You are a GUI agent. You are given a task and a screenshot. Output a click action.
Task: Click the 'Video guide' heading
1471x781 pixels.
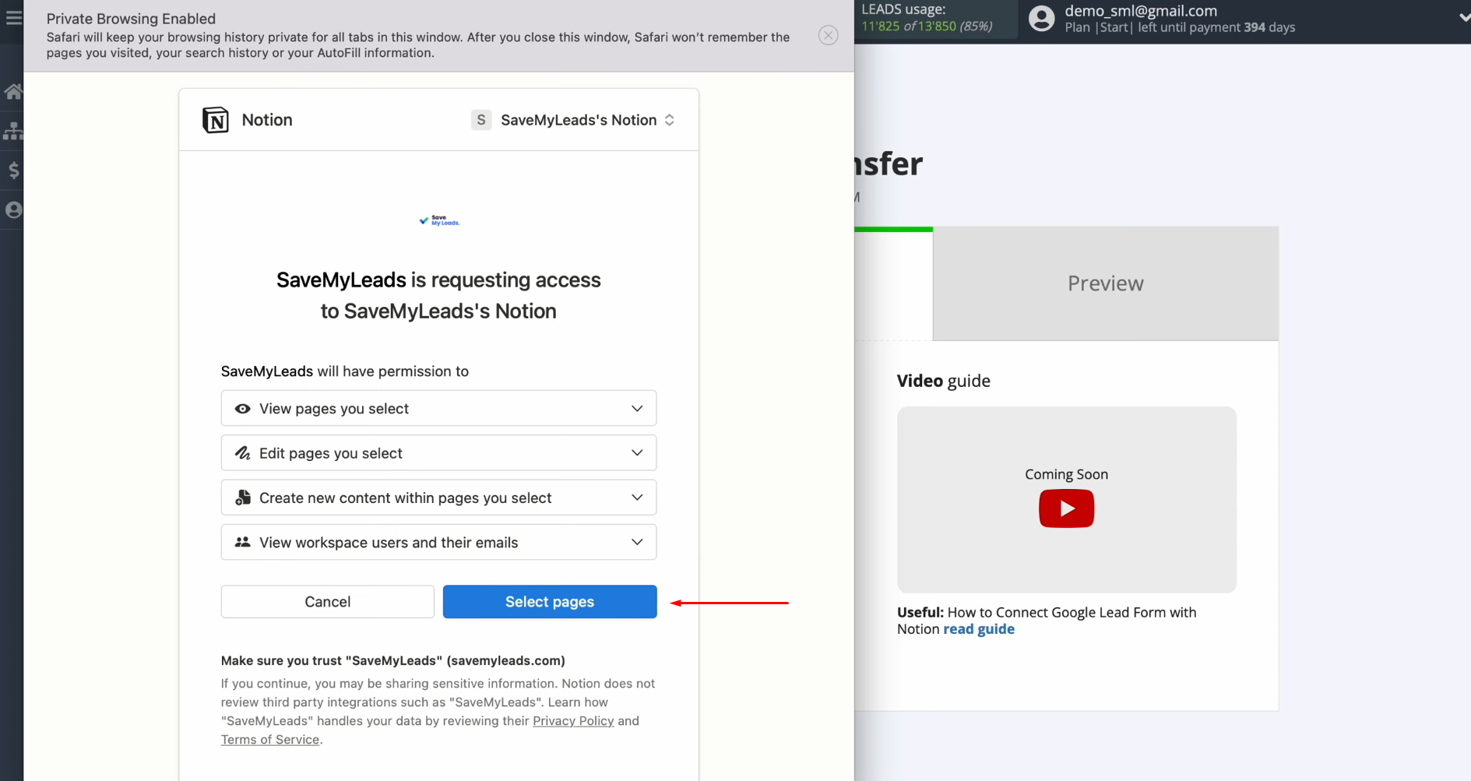tap(944, 381)
